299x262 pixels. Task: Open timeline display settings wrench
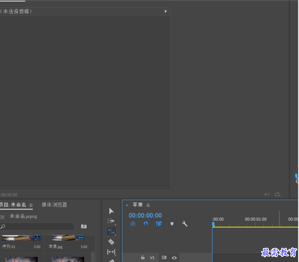click(185, 224)
